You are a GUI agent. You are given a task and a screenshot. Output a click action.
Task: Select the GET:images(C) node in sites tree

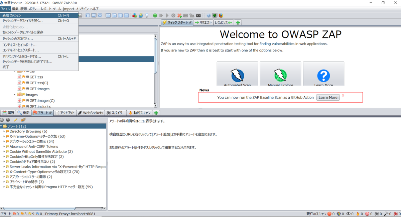[x=42, y=101]
